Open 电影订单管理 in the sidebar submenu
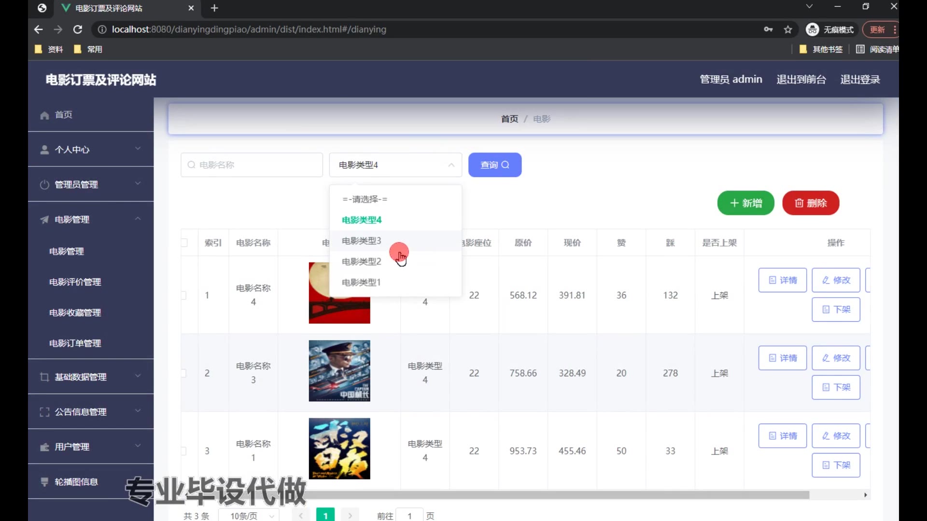 click(x=75, y=343)
